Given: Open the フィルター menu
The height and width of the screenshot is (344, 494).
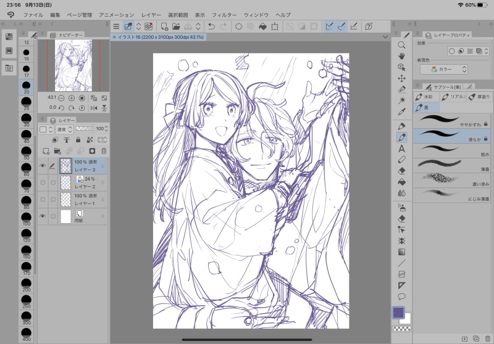Looking at the screenshot, I should click(224, 15).
